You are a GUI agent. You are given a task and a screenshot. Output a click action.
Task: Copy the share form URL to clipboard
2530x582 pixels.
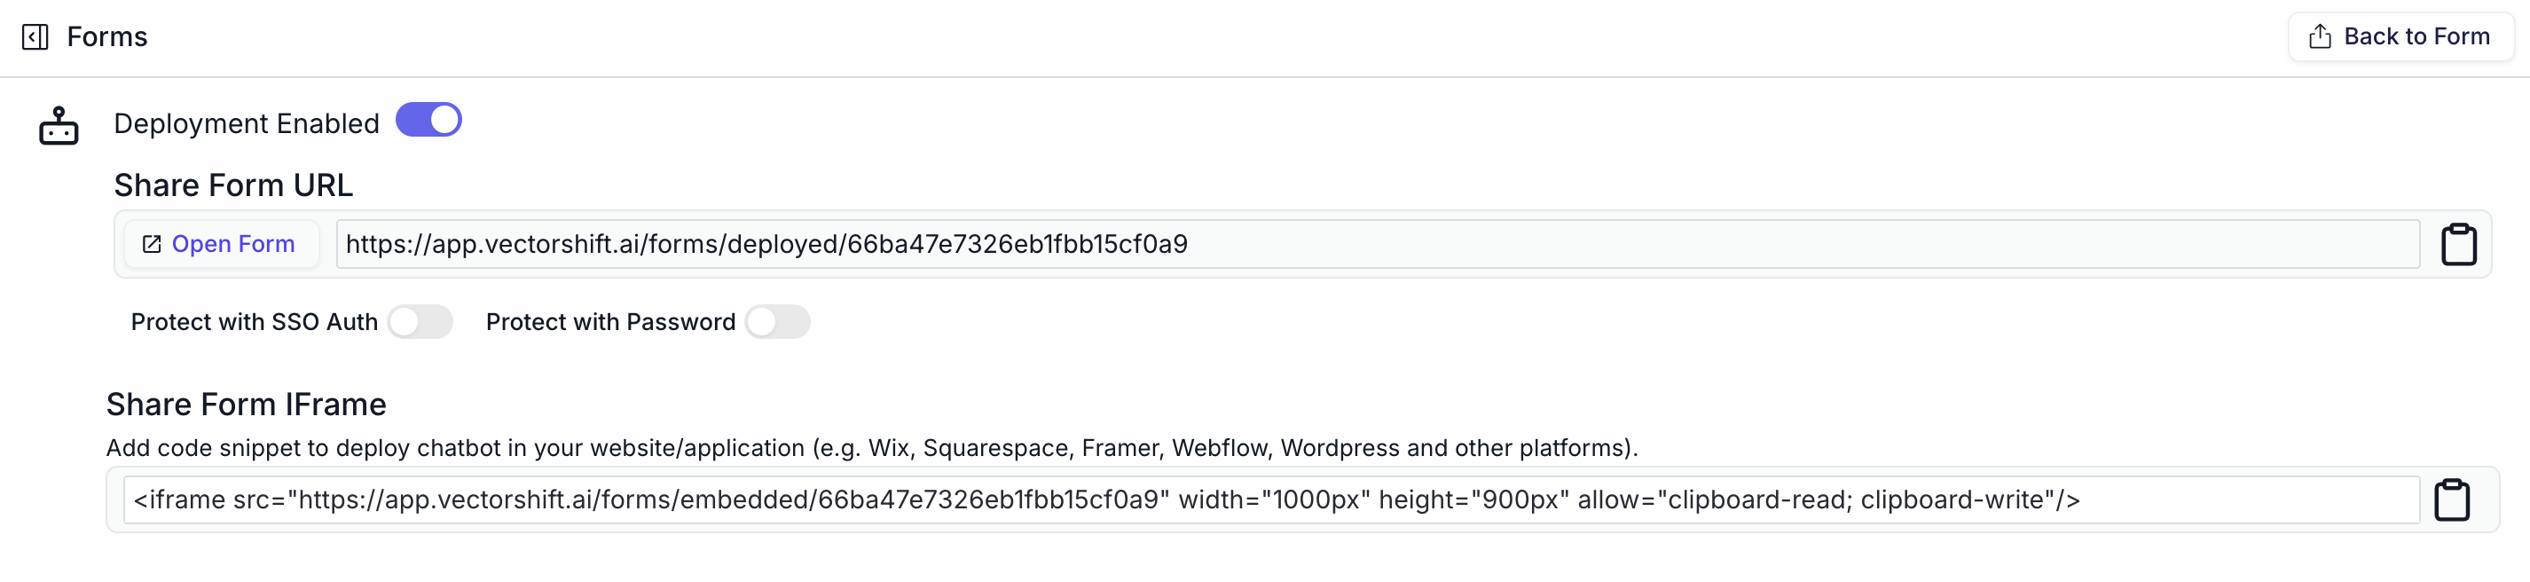2458,244
